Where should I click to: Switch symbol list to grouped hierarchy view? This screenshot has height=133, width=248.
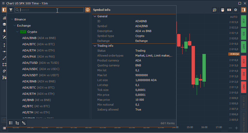[24, 123]
